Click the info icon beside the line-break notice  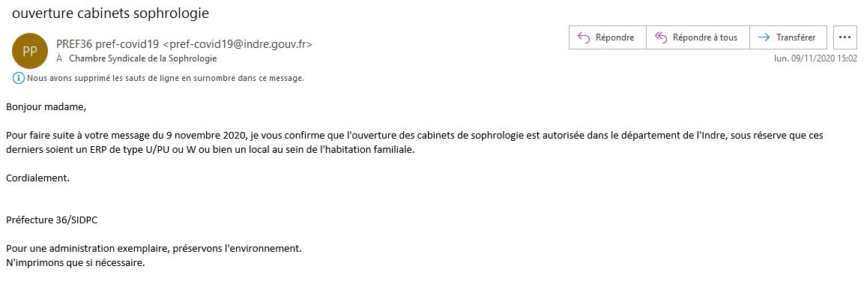click(x=18, y=79)
